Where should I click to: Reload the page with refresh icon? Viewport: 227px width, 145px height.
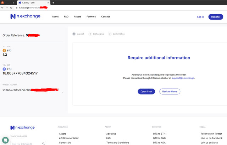pos(11,8)
